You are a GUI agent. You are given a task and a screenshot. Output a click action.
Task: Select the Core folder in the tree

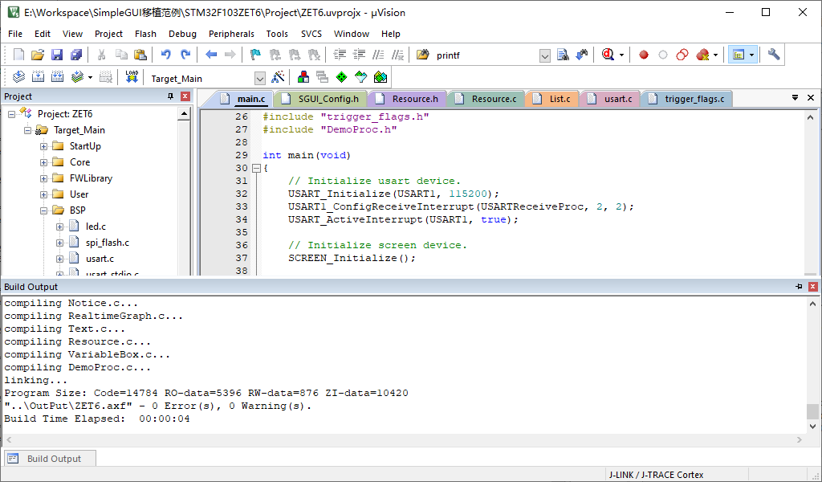(79, 162)
